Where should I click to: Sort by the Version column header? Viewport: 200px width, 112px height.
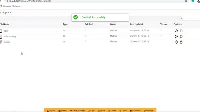[164, 24]
